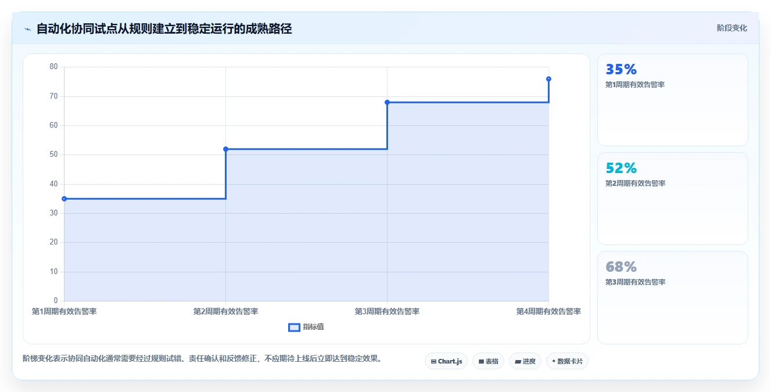771x392 pixels.
Task: Click the x-axis label 第2周期有效告警率
Action: point(225,311)
